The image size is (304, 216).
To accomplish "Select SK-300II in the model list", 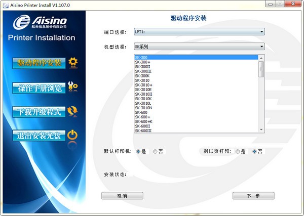I will point(196,67).
